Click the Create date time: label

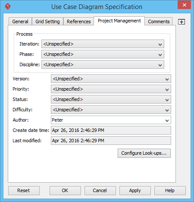click(31, 130)
